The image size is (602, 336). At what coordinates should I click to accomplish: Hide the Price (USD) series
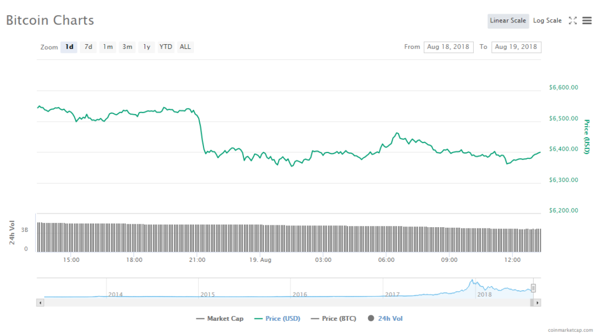point(277,318)
